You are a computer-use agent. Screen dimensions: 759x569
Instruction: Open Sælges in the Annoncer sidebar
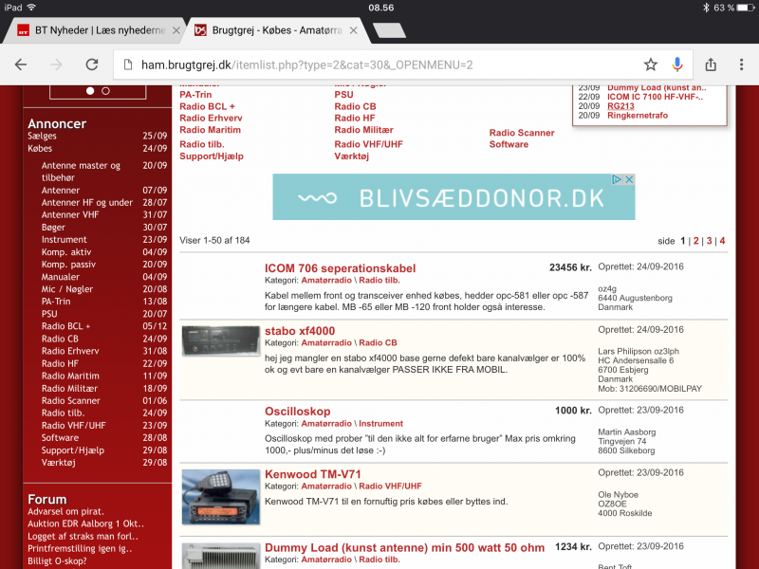point(42,136)
